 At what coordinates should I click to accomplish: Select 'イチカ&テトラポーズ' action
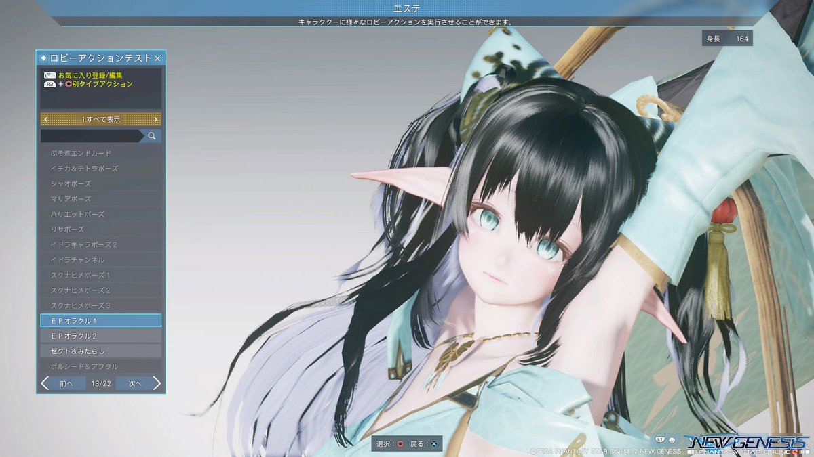(x=101, y=168)
